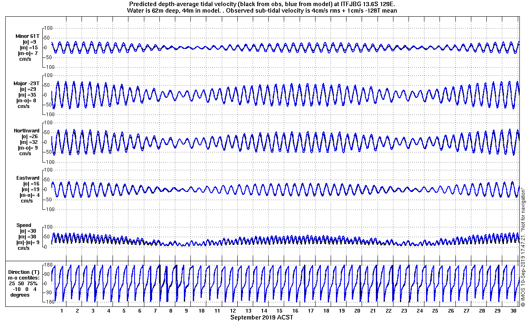Viewport: 530px width, 326px height.
Task: Click the 'Water is 62m deep' subtitle line
Action: tap(261, 11)
